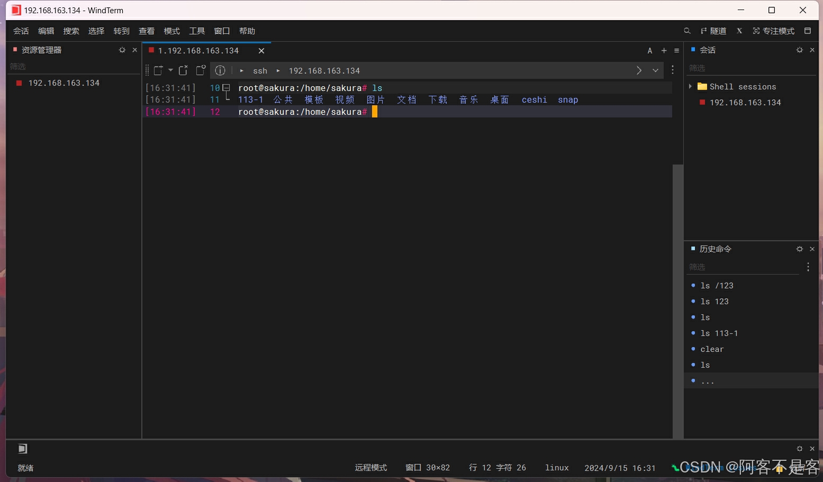Select the Shell sessions folder

point(743,87)
